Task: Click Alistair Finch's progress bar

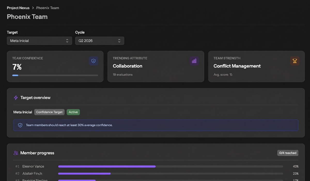Action: click(x=171, y=174)
